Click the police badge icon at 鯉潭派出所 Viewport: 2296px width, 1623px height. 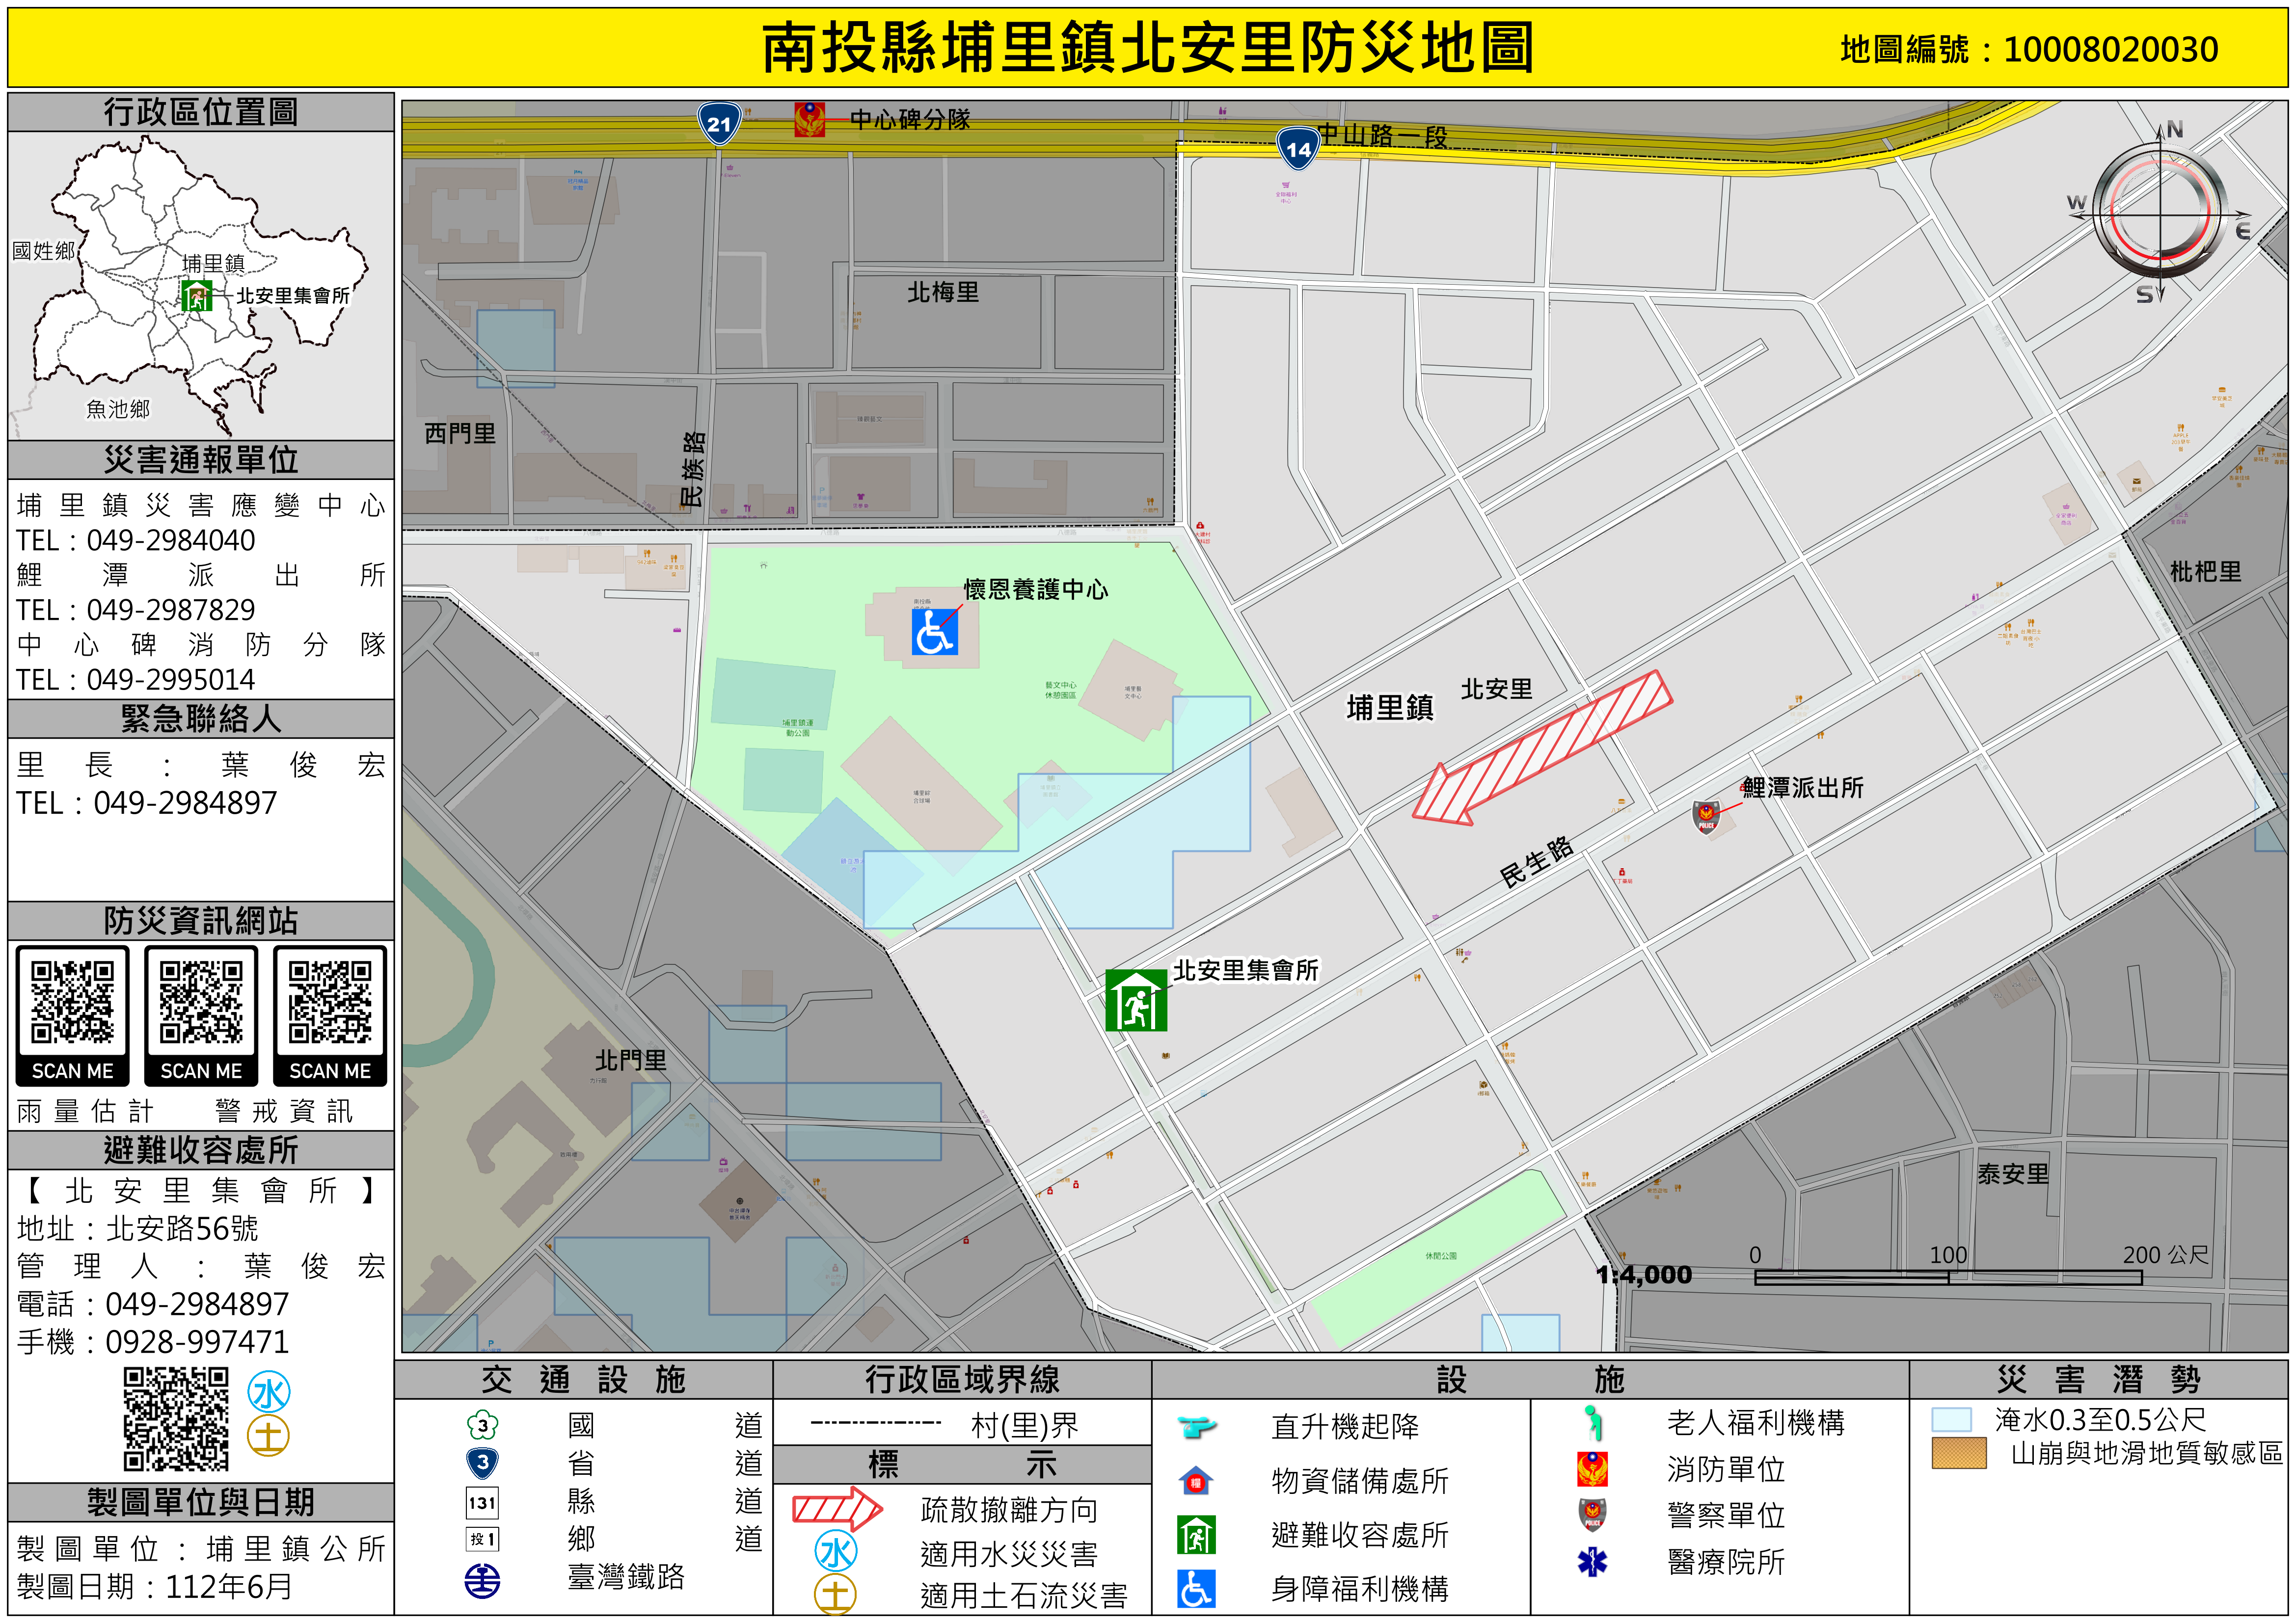click(x=1706, y=817)
